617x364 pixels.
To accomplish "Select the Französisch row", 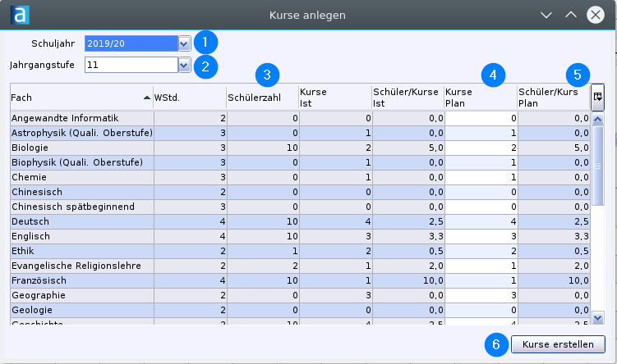I will pos(300,280).
